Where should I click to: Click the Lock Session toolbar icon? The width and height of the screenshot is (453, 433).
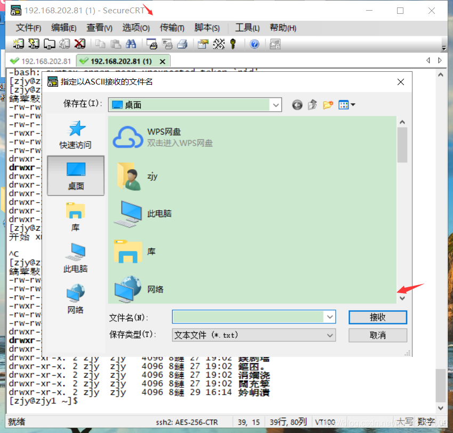tap(275, 44)
